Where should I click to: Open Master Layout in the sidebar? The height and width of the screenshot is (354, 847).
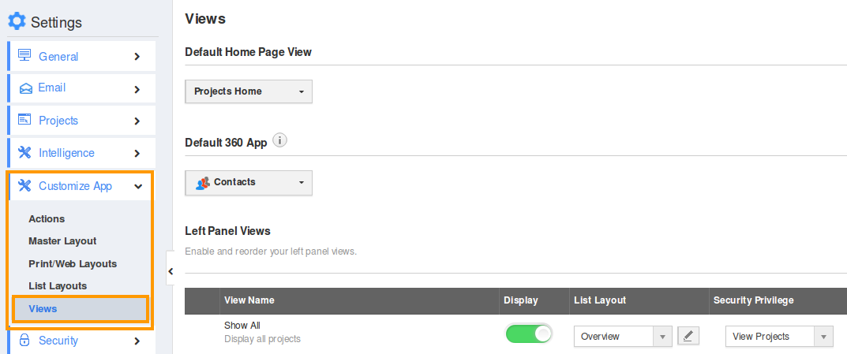[x=62, y=241]
